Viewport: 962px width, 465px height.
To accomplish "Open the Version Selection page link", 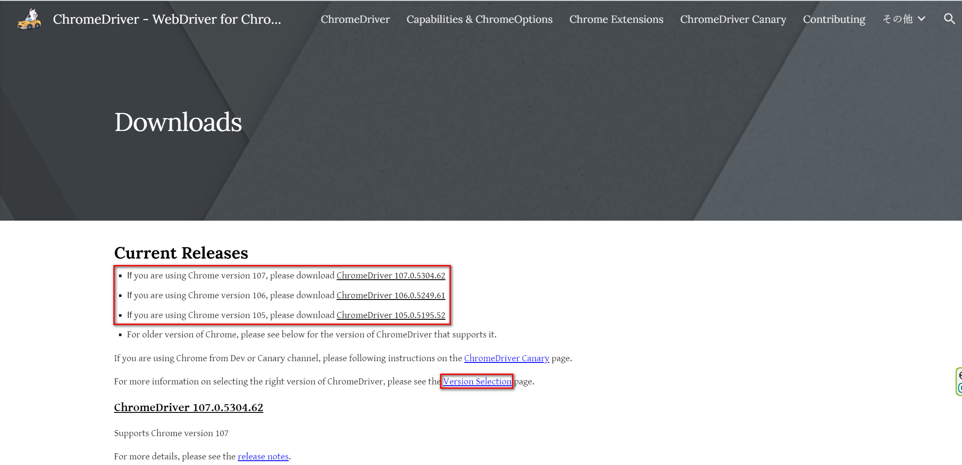I will (x=477, y=381).
